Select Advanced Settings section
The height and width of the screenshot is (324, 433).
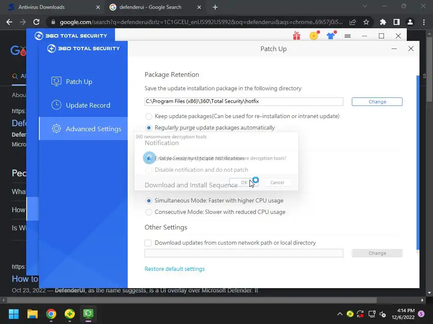(x=83, y=129)
